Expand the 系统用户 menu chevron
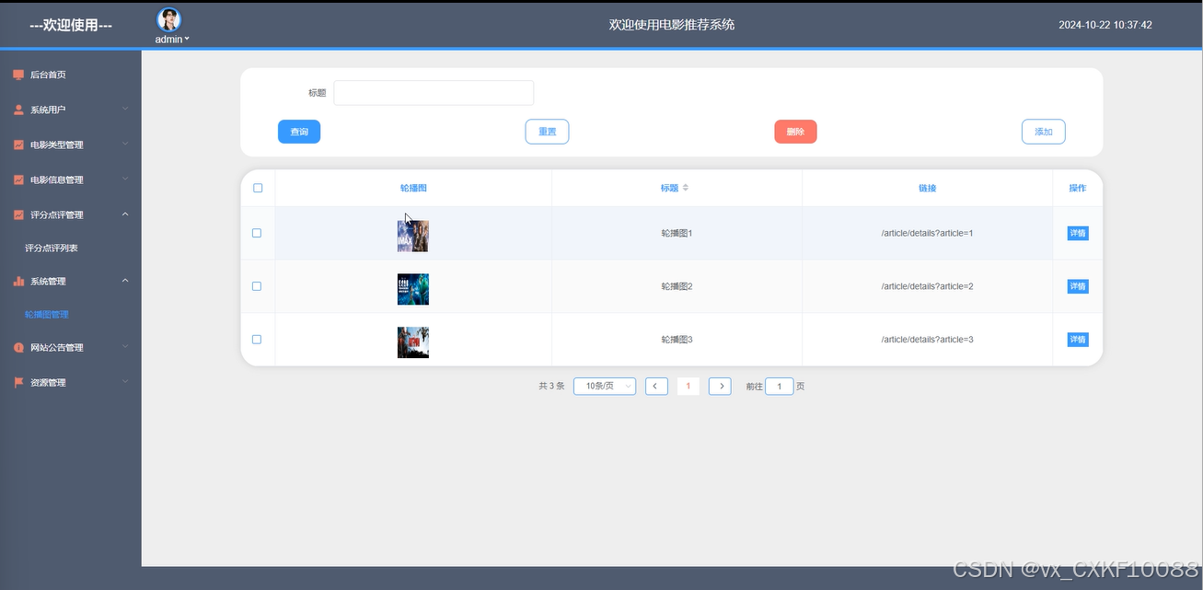 (125, 110)
